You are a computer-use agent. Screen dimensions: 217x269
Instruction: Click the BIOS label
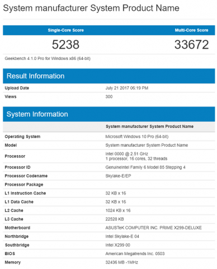coord(10,253)
